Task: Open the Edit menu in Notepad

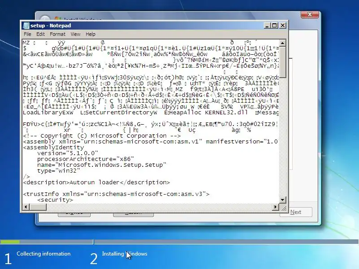Action: click(40, 34)
